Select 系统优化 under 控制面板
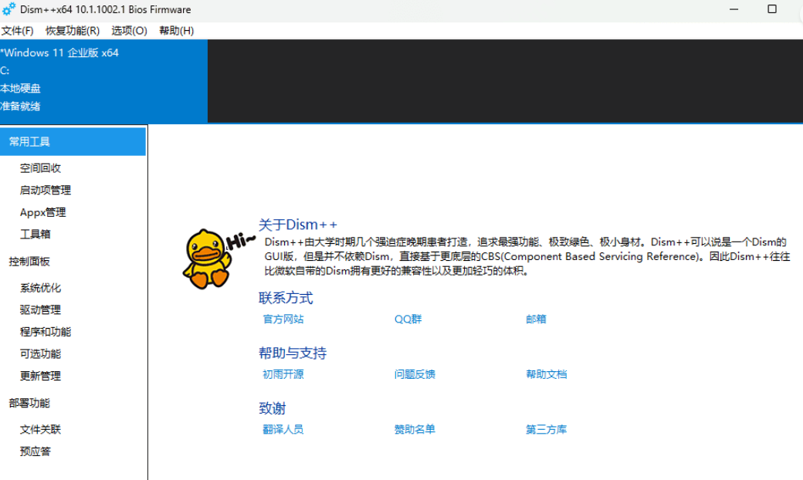The image size is (803, 480). point(41,288)
